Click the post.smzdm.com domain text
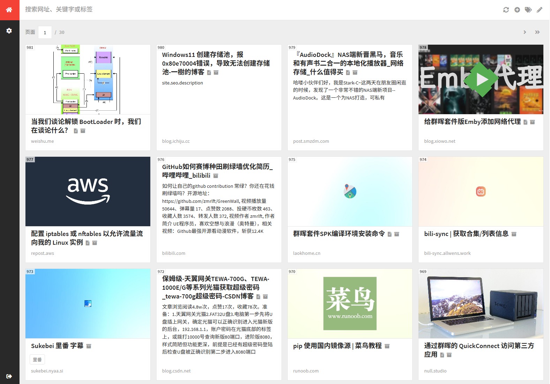550x384 pixels. 311,141
